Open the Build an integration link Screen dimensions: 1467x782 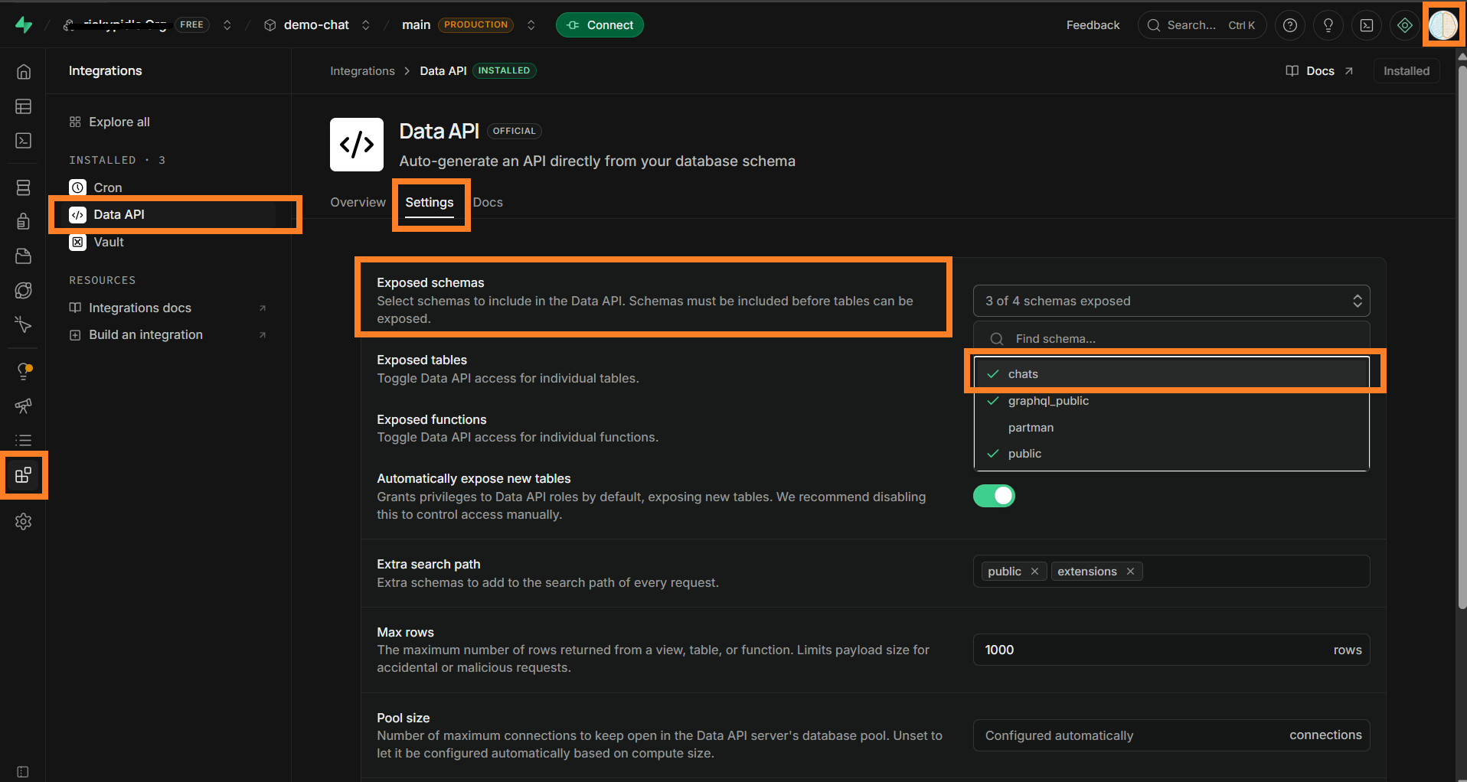tap(168, 334)
